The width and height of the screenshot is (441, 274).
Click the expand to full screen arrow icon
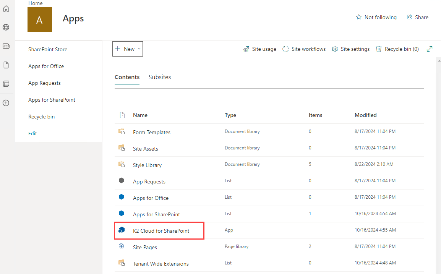click(x=430, y=49)
